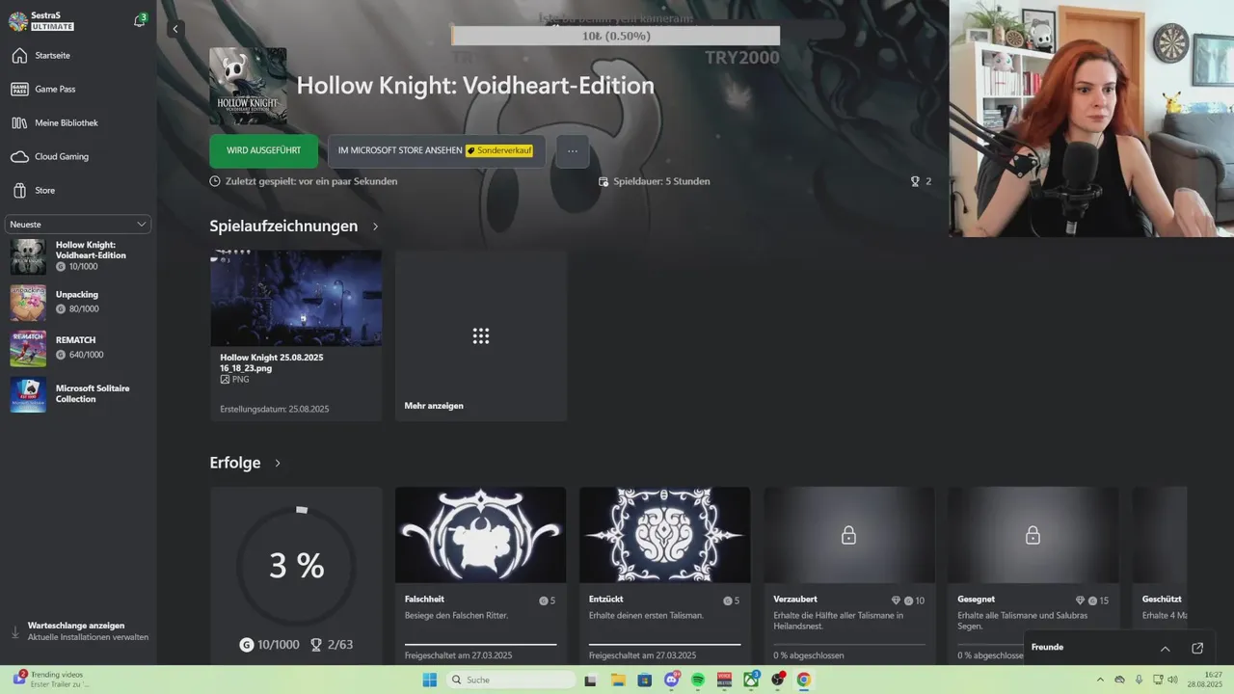The width and height of the screenshot is (1234, 694).
Task: Pop out the Freunde panel
Action: click(1197, 648)
